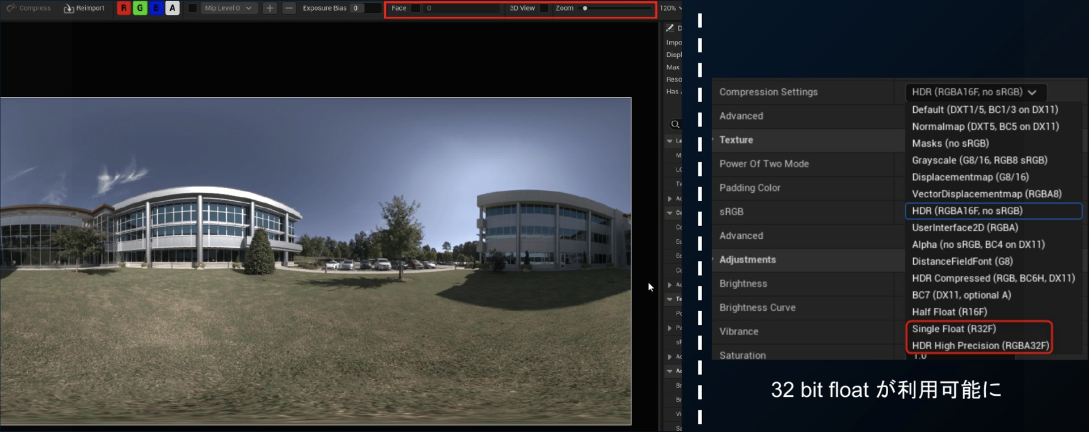Screen dimensions: 1089x432
Task: Click the Face index number field
Action: click(x=462, y=8)
